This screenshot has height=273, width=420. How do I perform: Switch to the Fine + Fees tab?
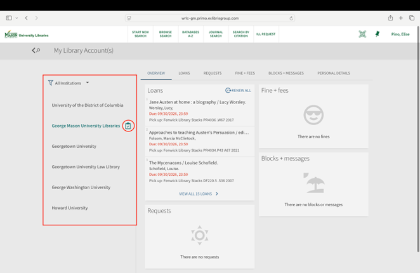245,73
